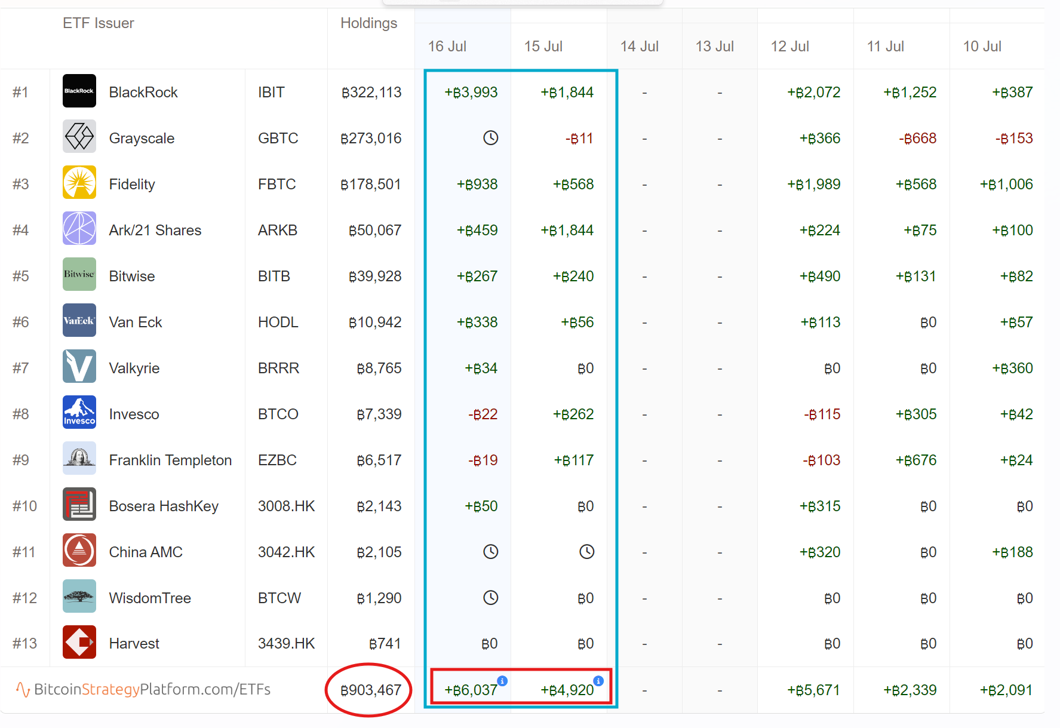The height and width of the screenshot is (728, 1060).
Task: Click the ETF Issuer column header
Action: coord(99,23)
